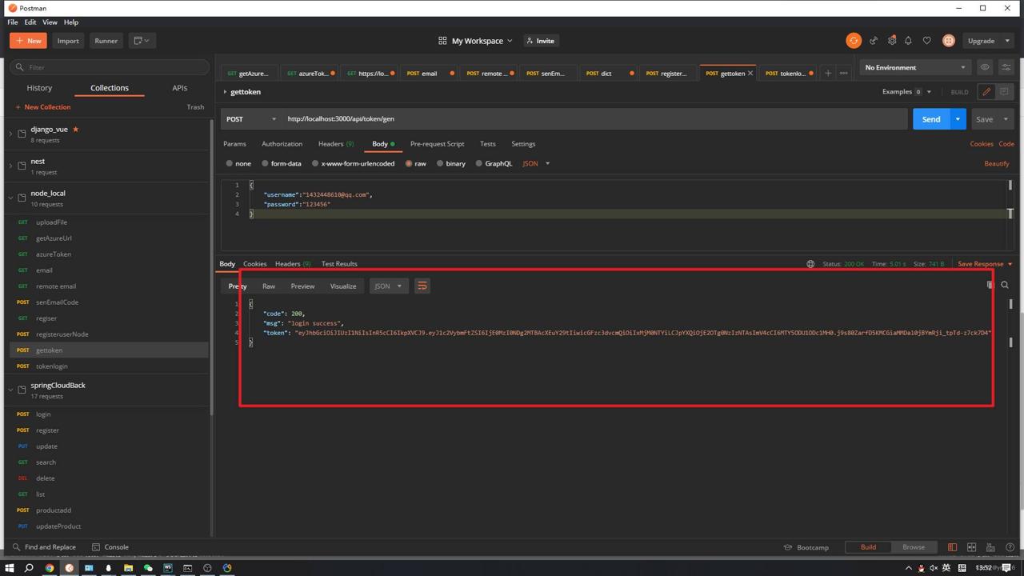Image resolution: width=1024 pixels, height=576 pixels.
Task: Open the No Environment dropdown
Action: (915, 67)
